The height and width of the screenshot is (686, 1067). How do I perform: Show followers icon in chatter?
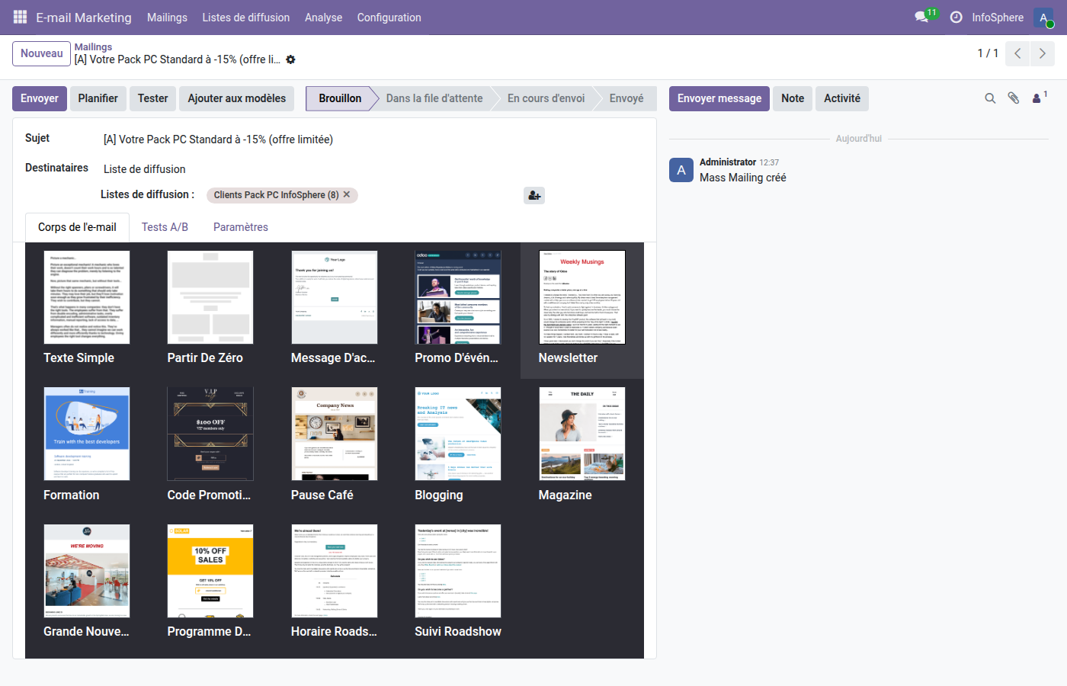click(1038, 98)
